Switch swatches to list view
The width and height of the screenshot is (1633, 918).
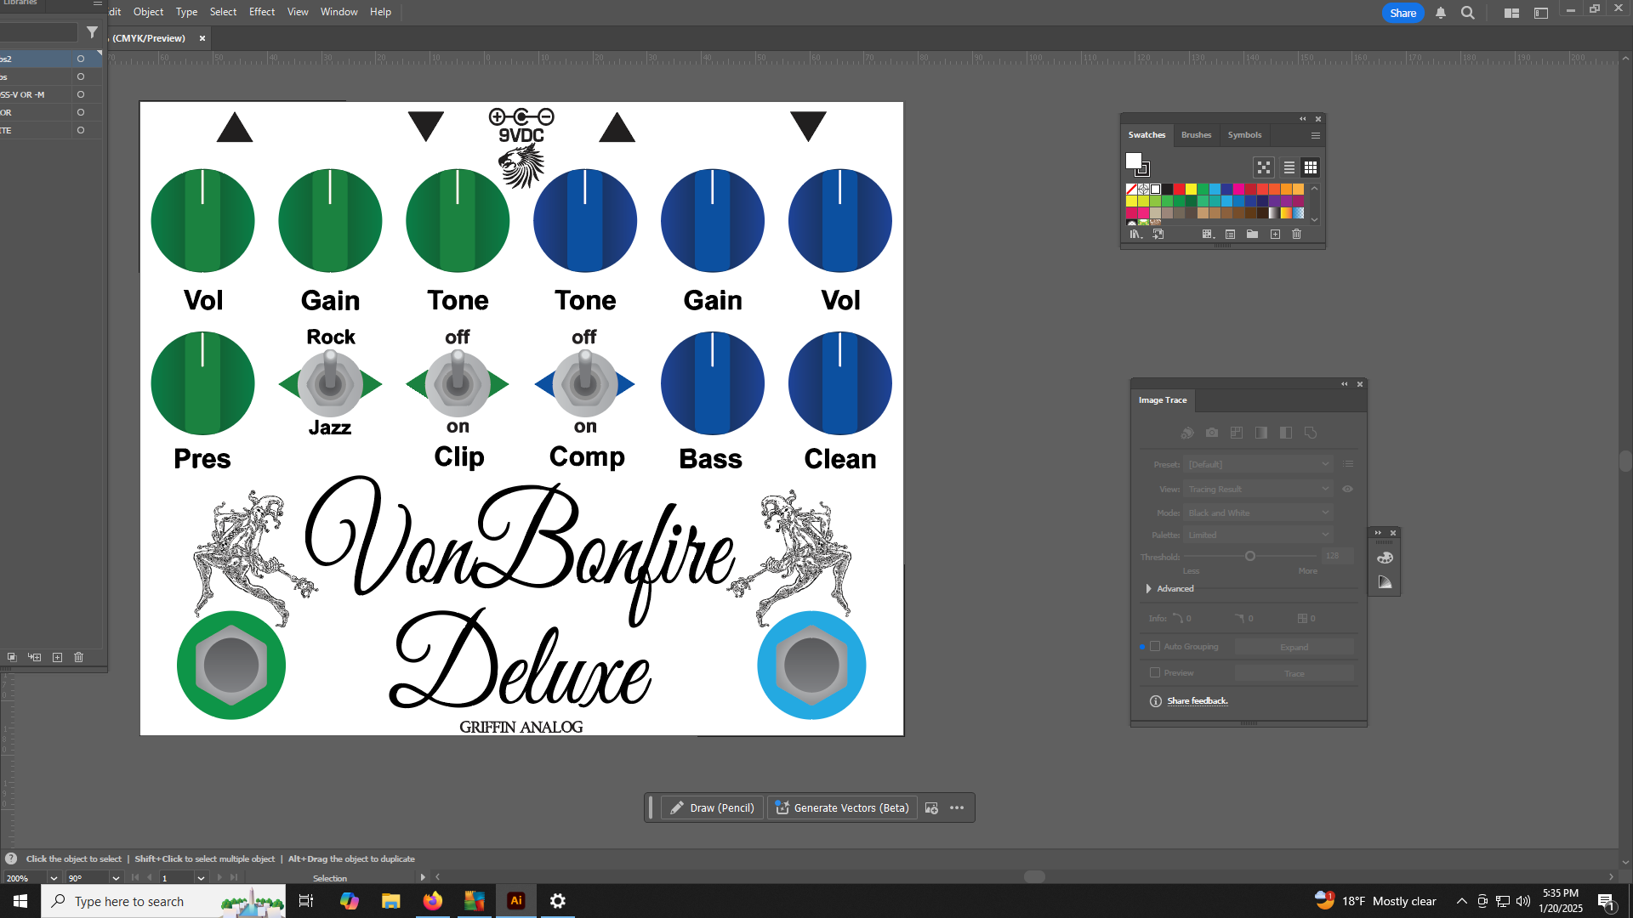click(1289, 167)
